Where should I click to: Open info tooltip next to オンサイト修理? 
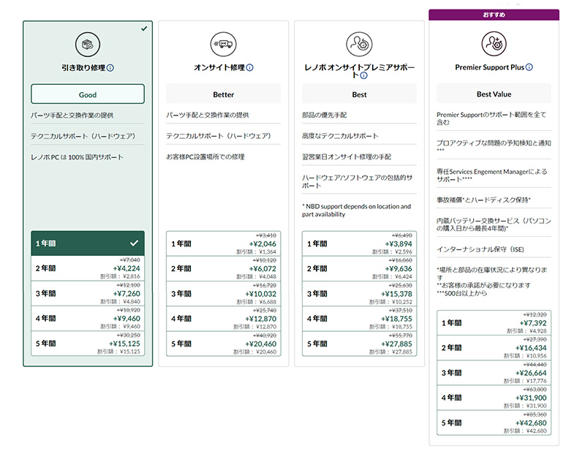(x=250, y=67)
